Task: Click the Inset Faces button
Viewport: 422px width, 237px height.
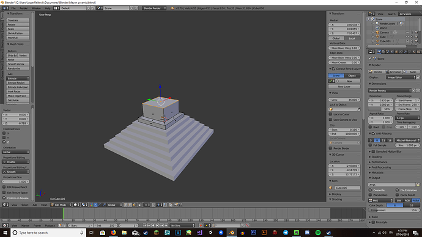Action: [18, 92]
